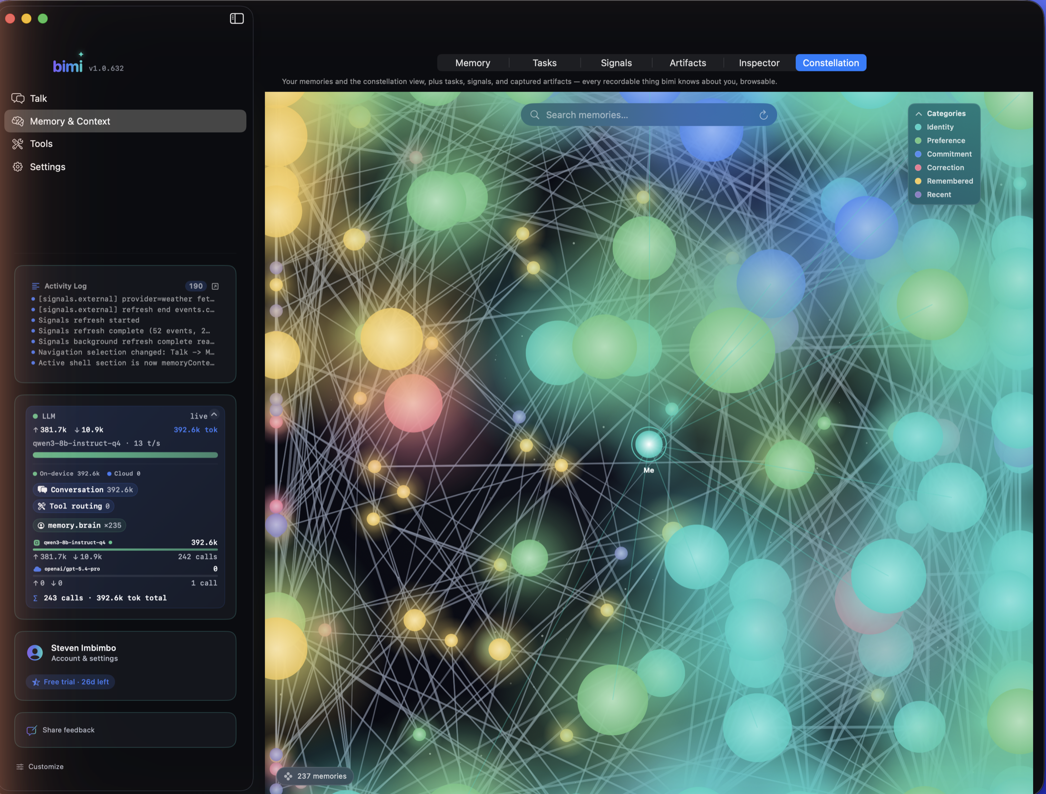Viewport: 1046px width, 794px height.
Task: Click the qwen3-8b-instruct-q4 chip icon
Action: (37, 543)
